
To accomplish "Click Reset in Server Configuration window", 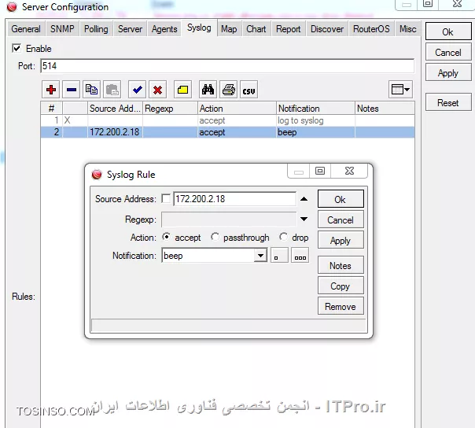I will 448,102.
